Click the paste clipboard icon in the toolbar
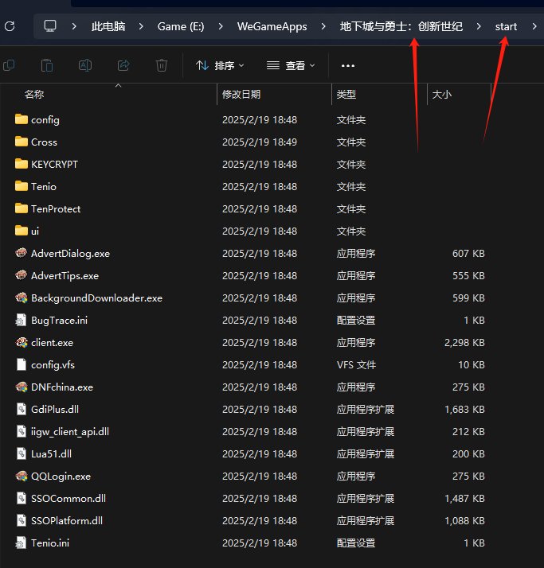This screenshot has height=568, width=544. tap(47, 65)
